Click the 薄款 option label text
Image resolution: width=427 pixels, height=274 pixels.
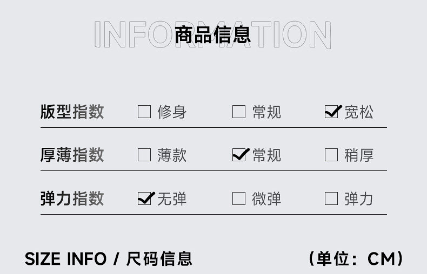pos(172,155)
